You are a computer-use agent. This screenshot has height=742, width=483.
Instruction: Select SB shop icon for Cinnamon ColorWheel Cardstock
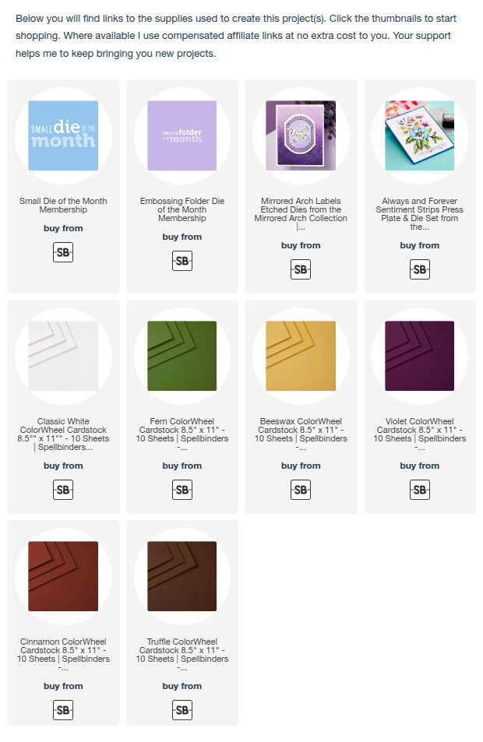tap(63, 710)
